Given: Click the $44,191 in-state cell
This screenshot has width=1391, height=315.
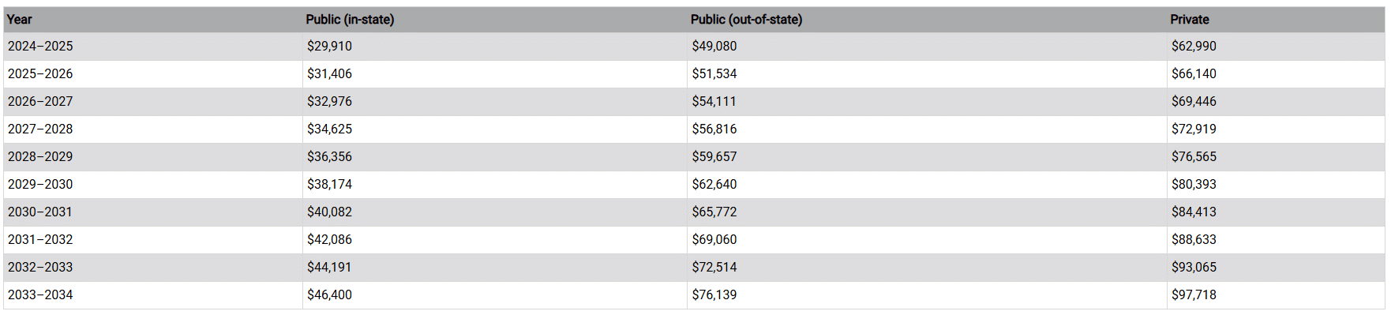Looking at the screenshot, I should pyautogui.click(x=495, y=268).
